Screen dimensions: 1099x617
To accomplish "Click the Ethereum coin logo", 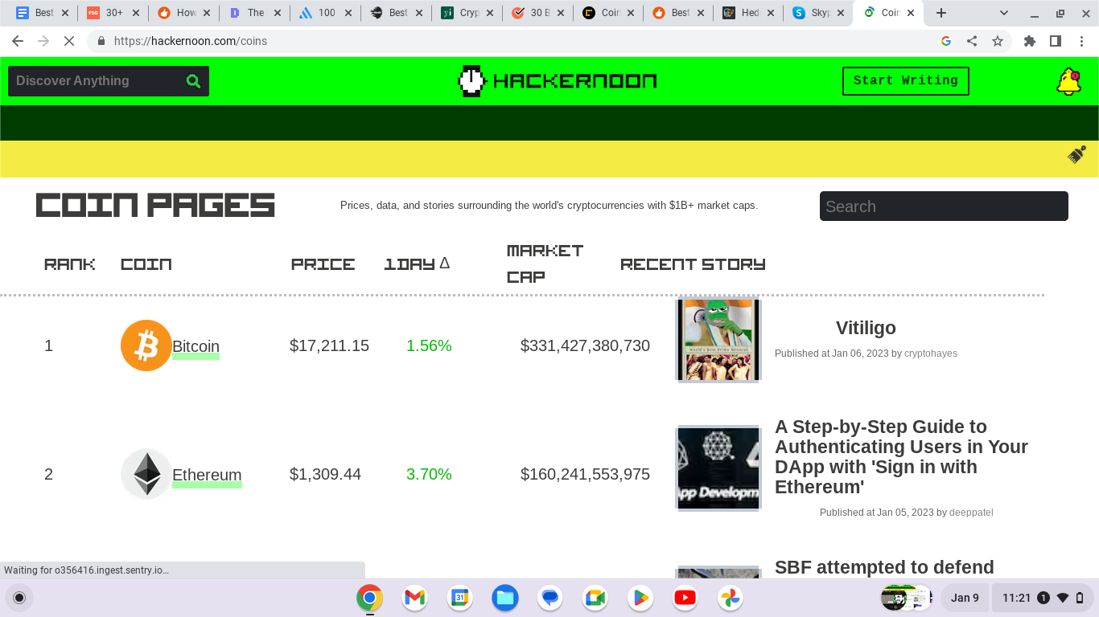I will point(146,474).
